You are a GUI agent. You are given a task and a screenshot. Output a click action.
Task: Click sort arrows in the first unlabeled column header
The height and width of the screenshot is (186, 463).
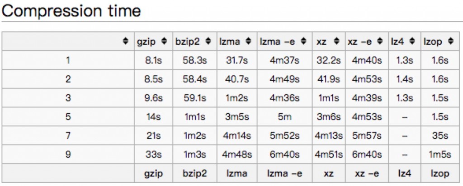(x=125, y=42)
